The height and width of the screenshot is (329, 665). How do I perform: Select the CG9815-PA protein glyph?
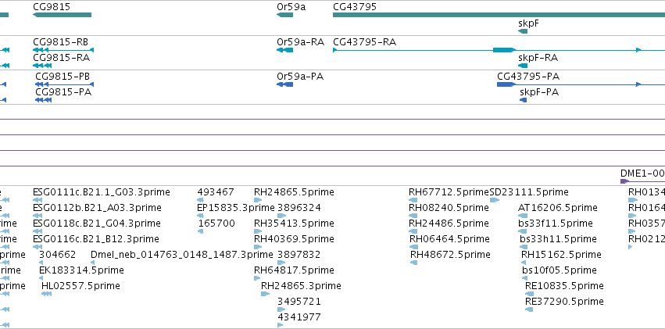pos(43,100)
